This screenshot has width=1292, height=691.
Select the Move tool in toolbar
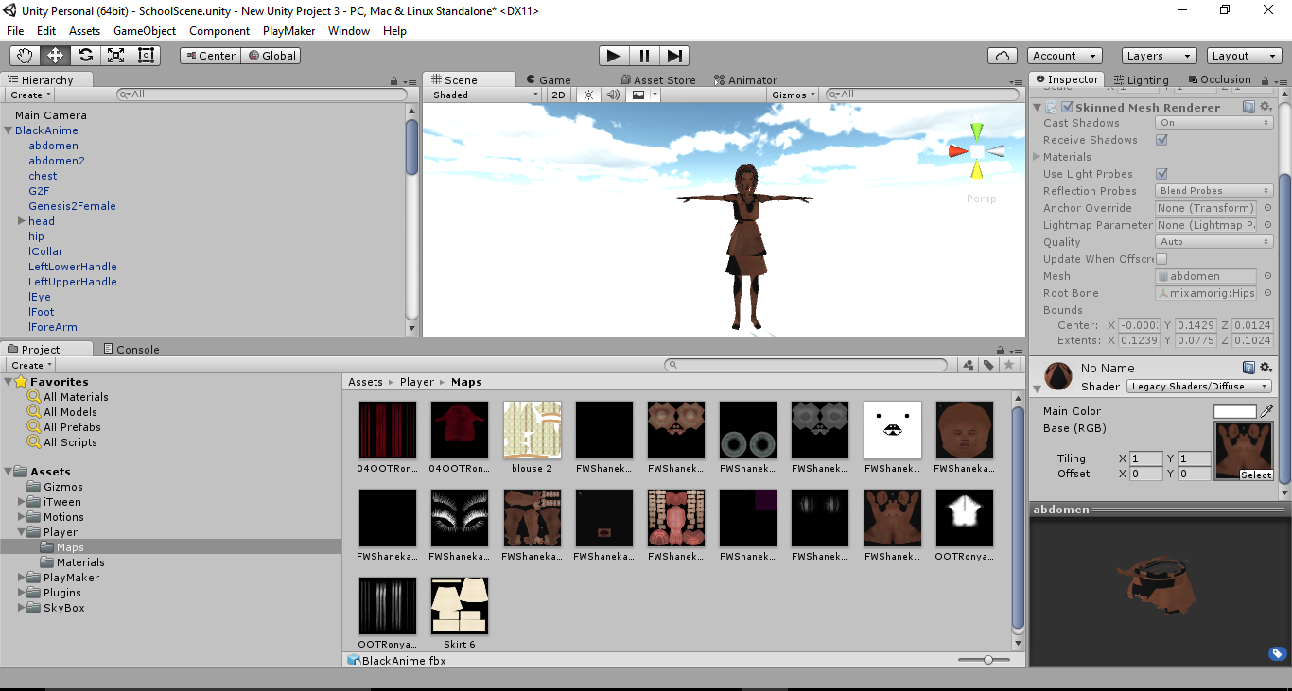click(x=56, y=56)
